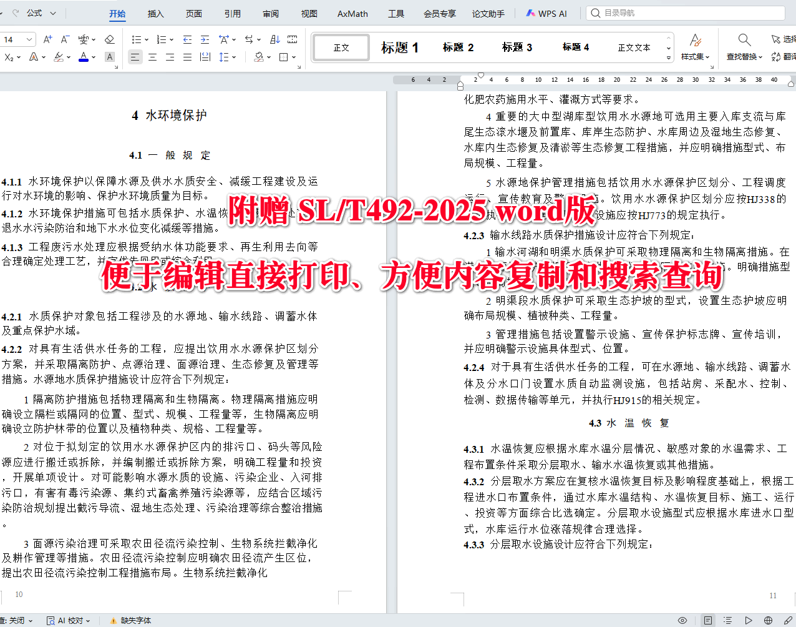Open the font size dropdown
The image size is (796, 627).
(x=29, y=39)
